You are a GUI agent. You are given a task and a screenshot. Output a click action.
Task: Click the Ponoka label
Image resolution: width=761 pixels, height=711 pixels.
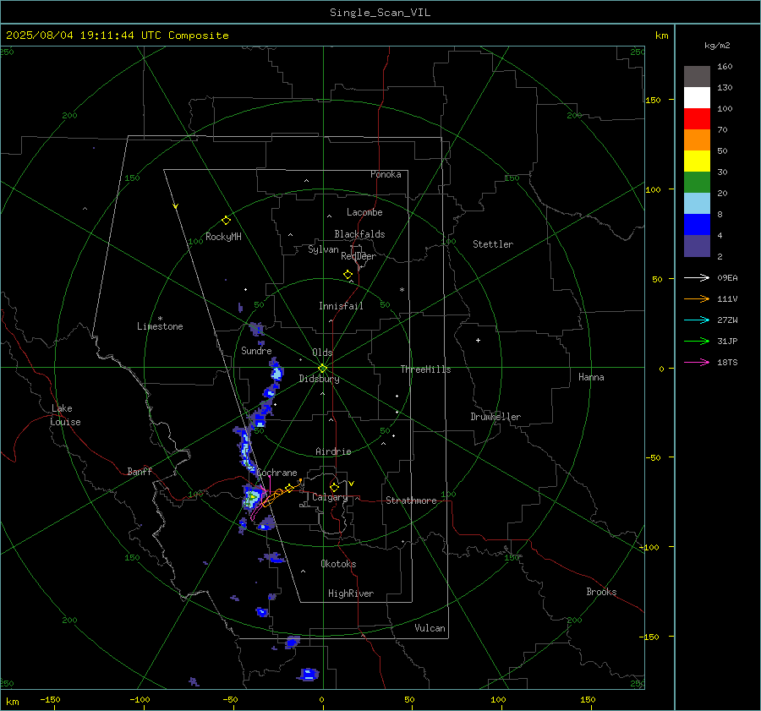386,174
